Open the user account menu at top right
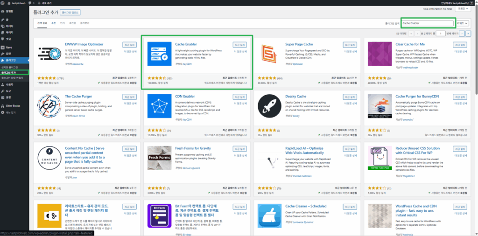 point(457,2)
